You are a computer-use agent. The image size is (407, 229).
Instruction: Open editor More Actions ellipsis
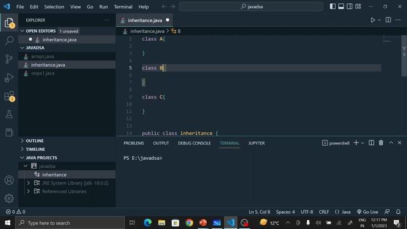click(x=398, y=20)
